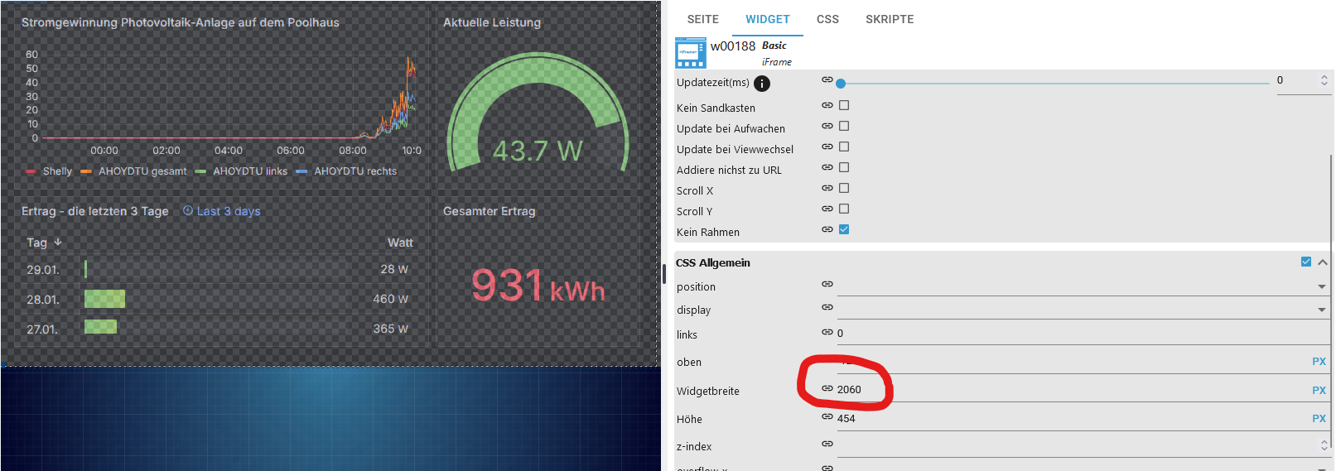Screen dimensions: 1336x471
Task: Click the link icon beside Updatezeit(ms)
Action: click(827, 79)
